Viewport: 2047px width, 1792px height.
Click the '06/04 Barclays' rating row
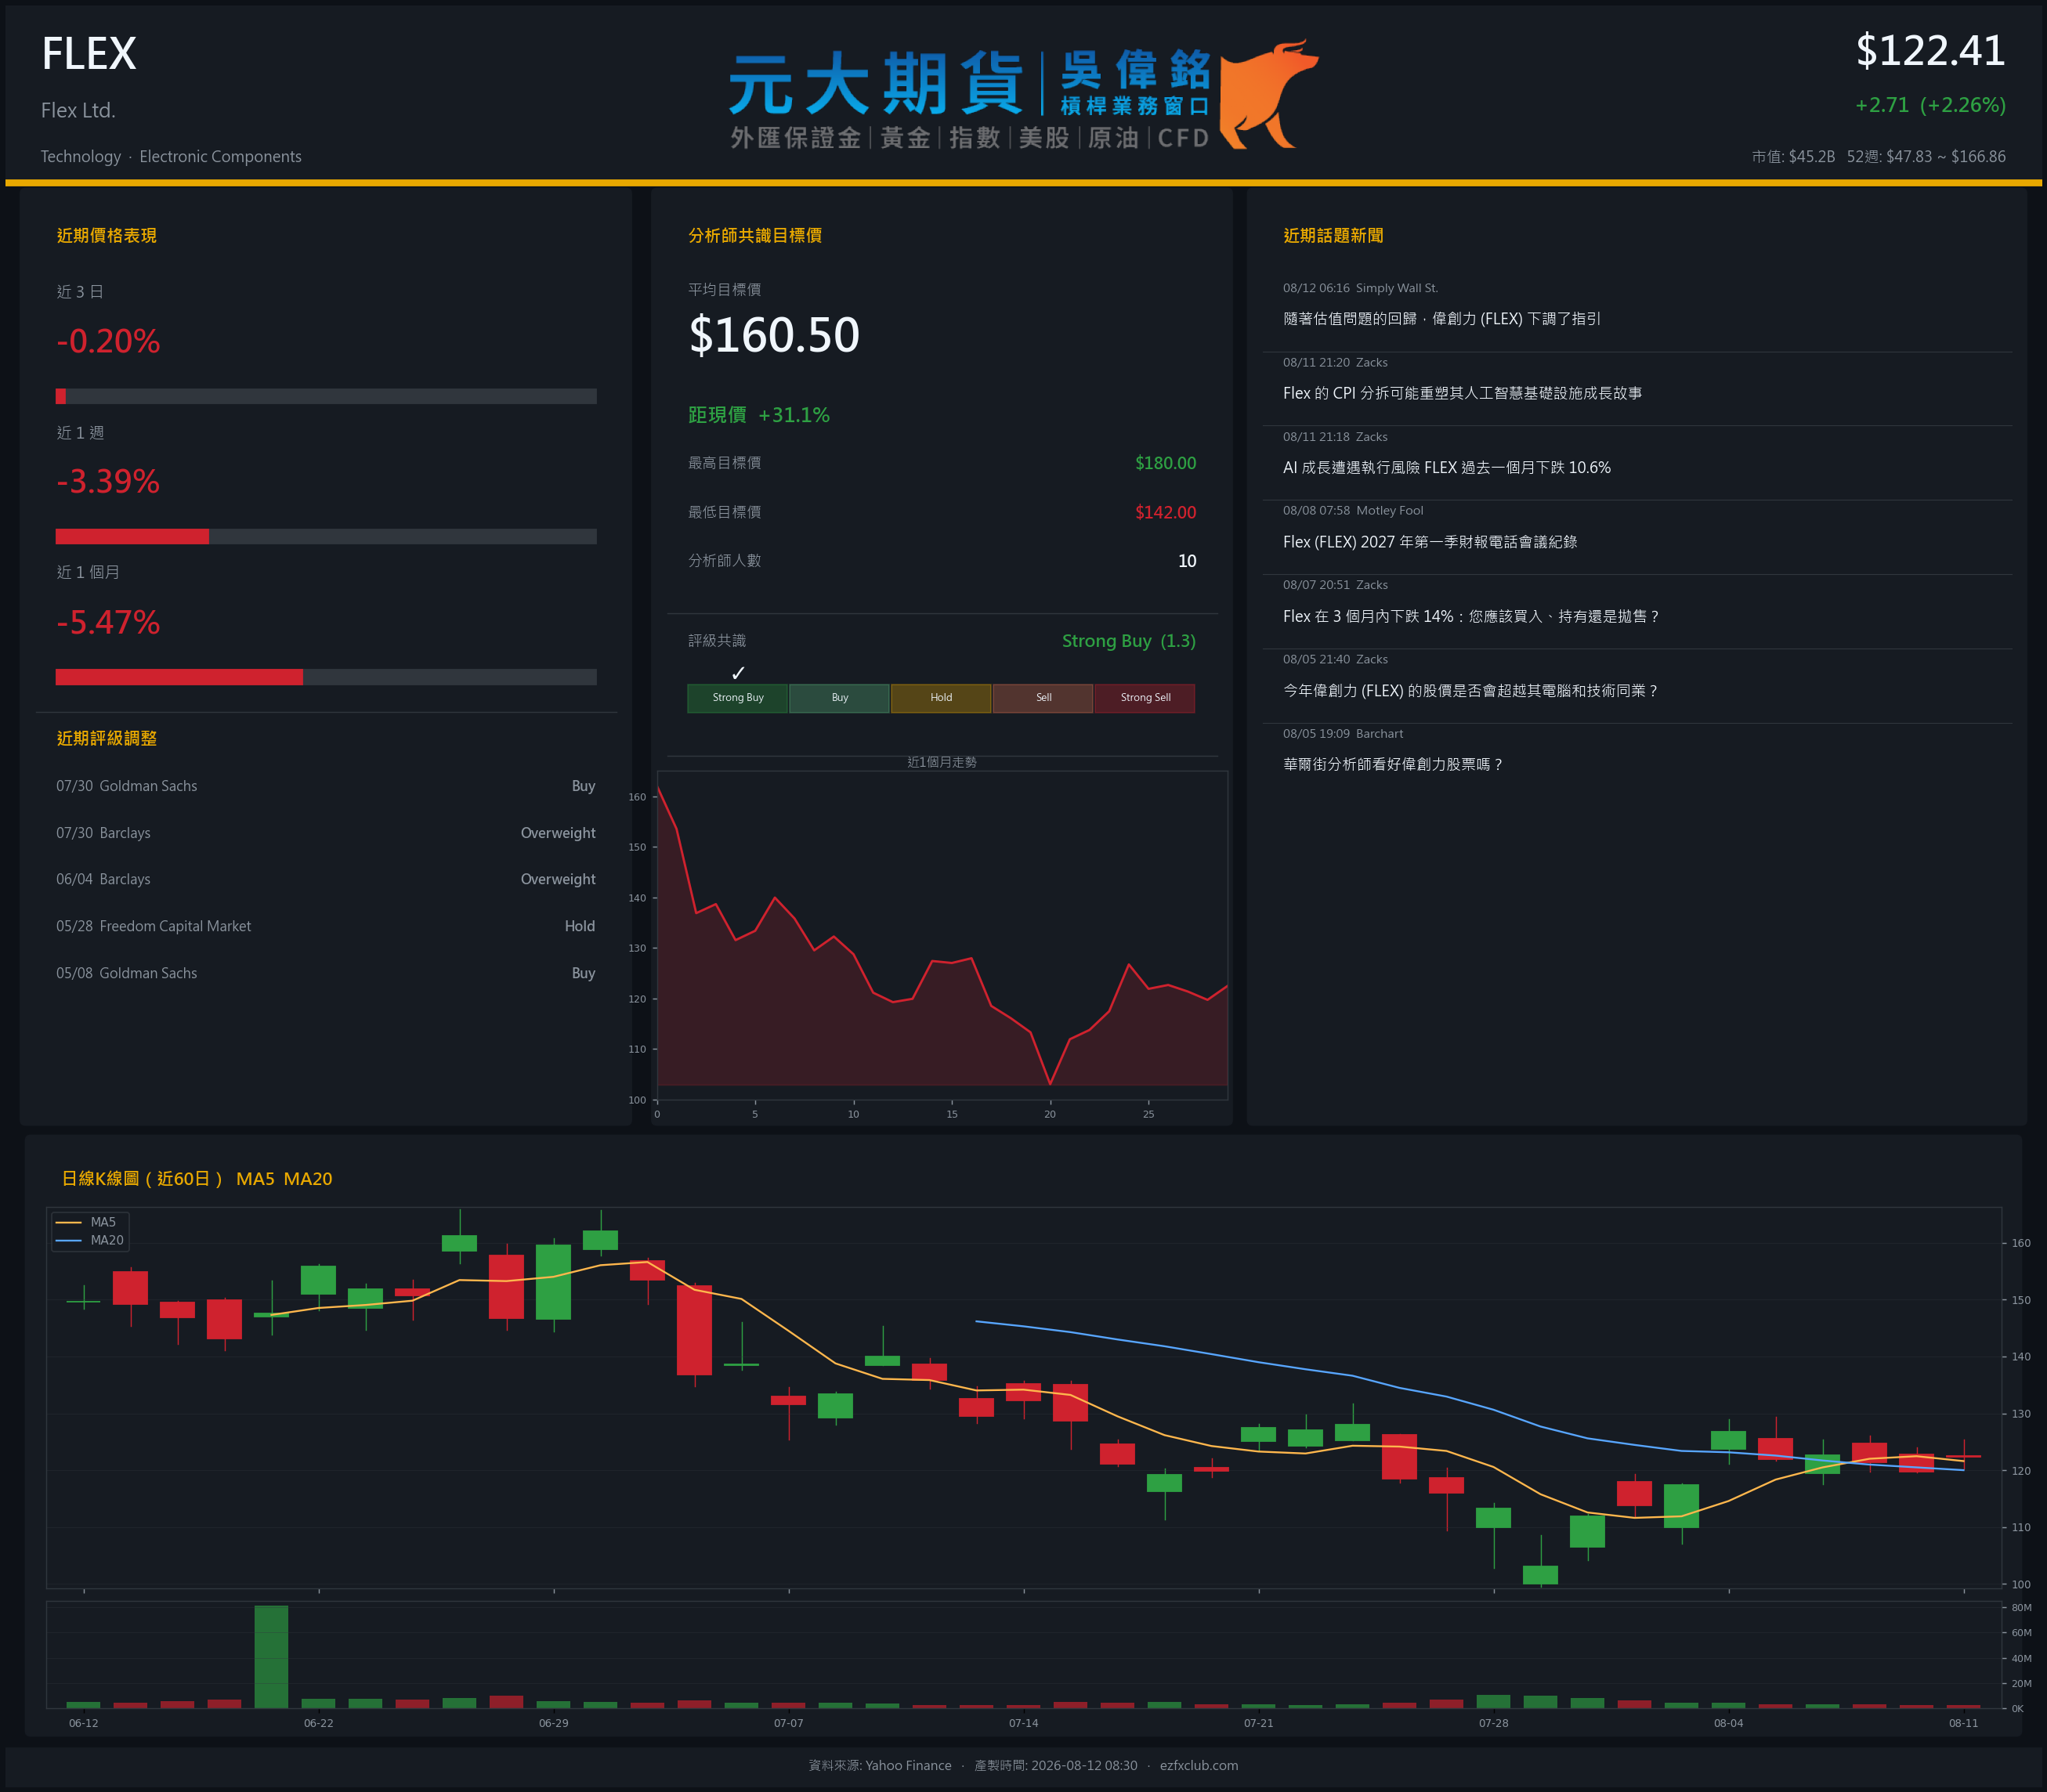click(x=326, y=879)
